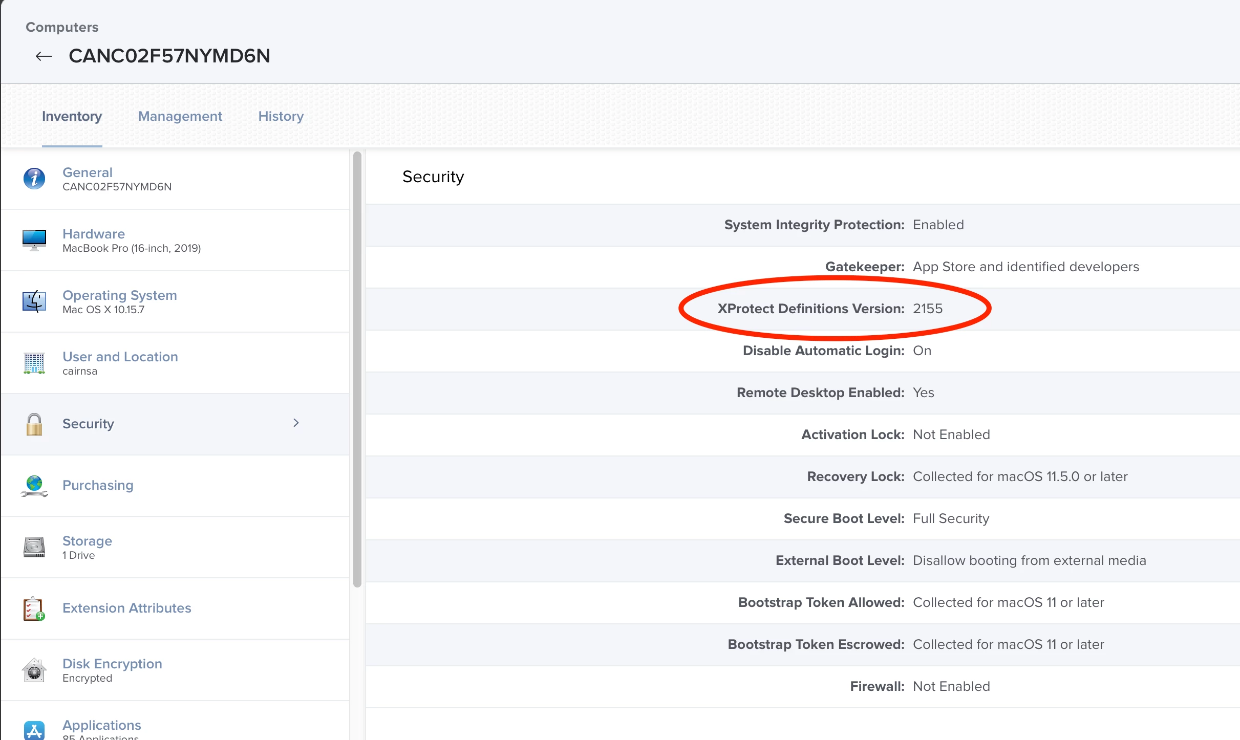Click the back arrow next to computer name
The width and height of the screenshot is (1240, 740).
(44, 56)
